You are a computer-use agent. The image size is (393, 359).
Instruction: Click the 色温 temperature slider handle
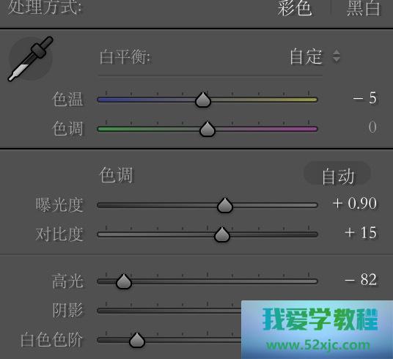[x=203, y=100]
